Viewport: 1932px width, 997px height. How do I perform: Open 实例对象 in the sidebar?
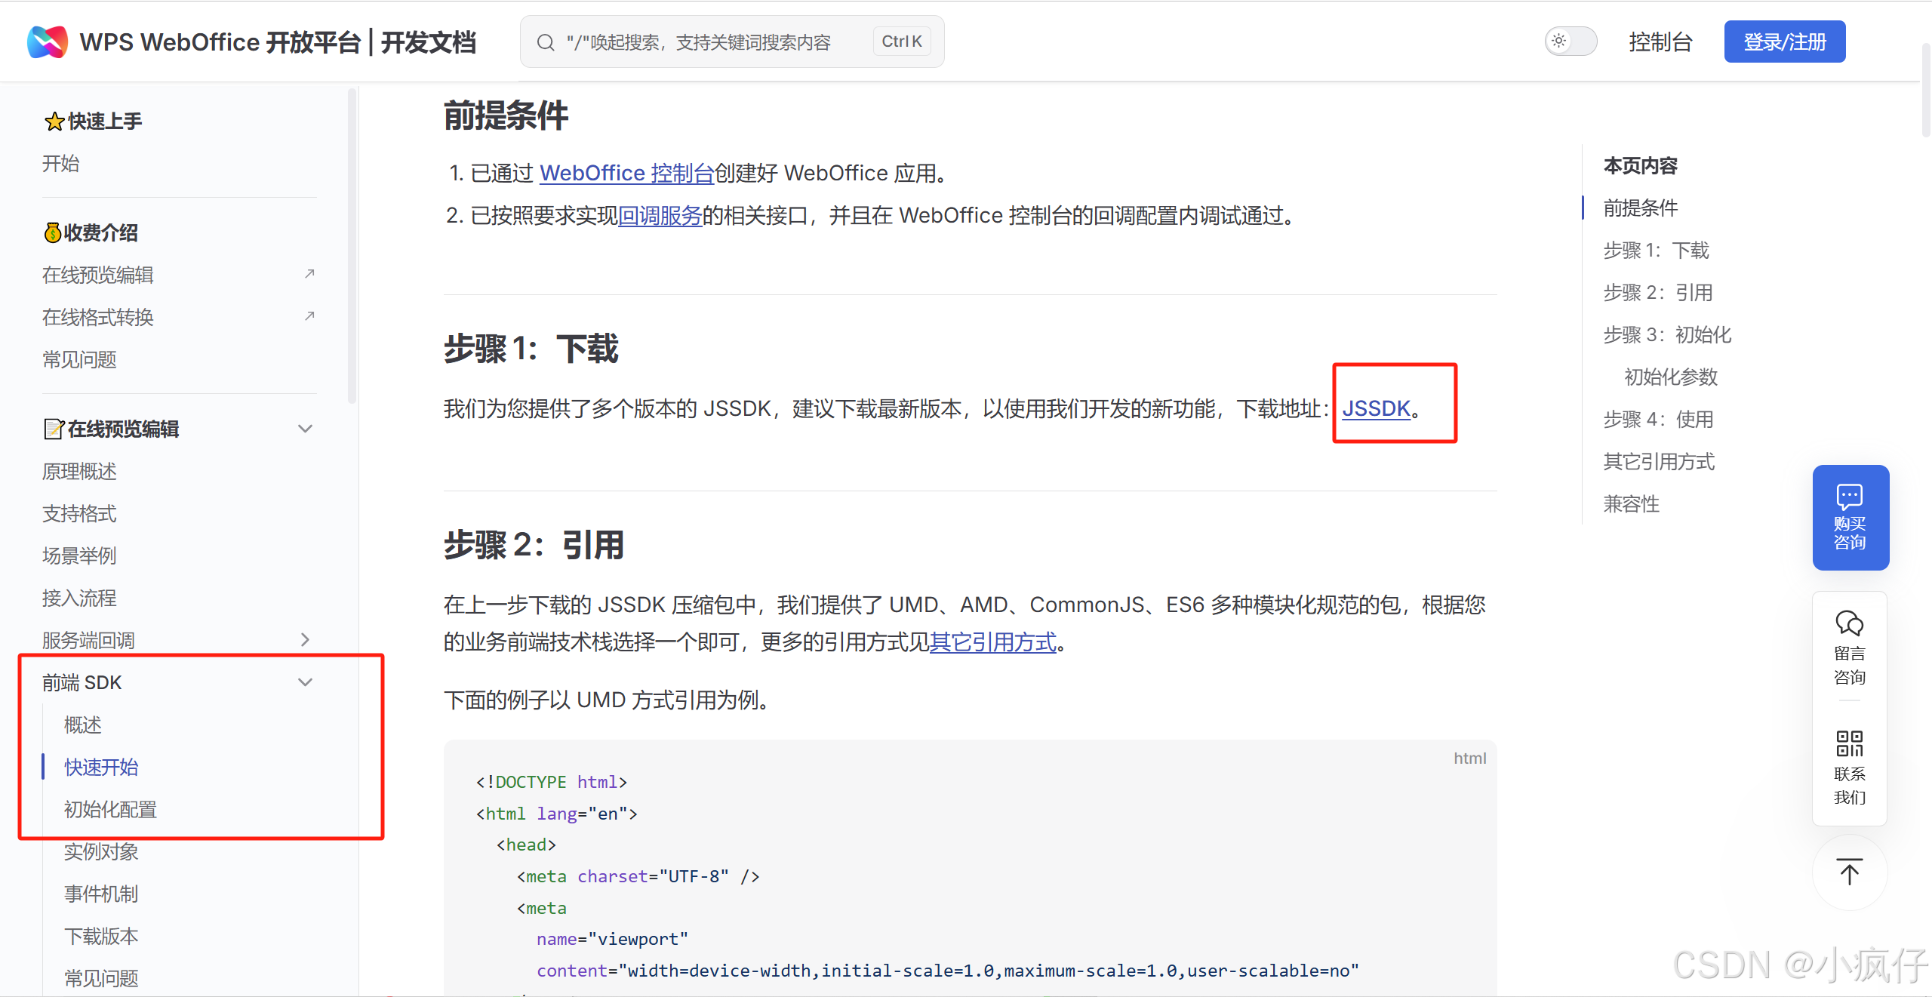pyautogui.click(x=101, y=852)
